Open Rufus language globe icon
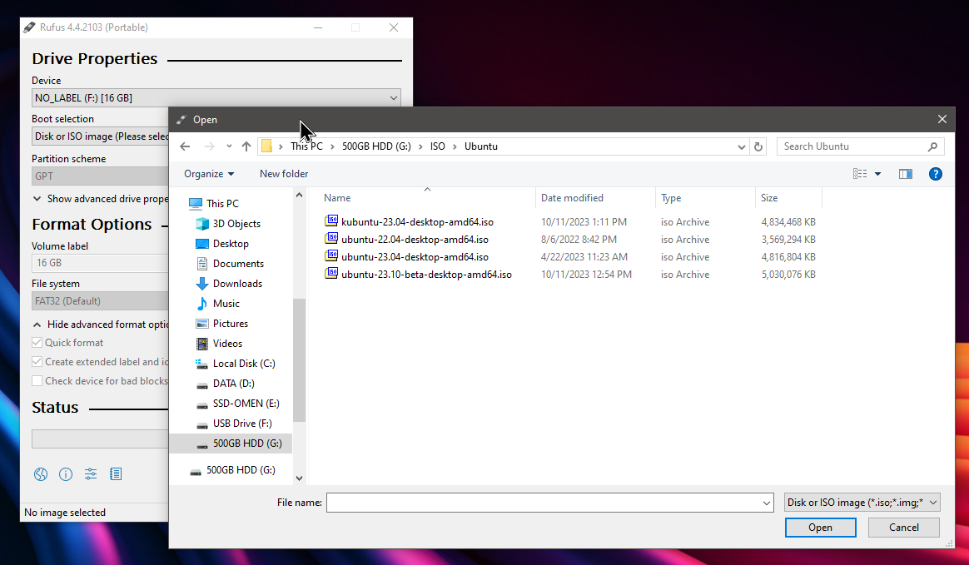This screenshot has width=969, height=565. point(41,474)
